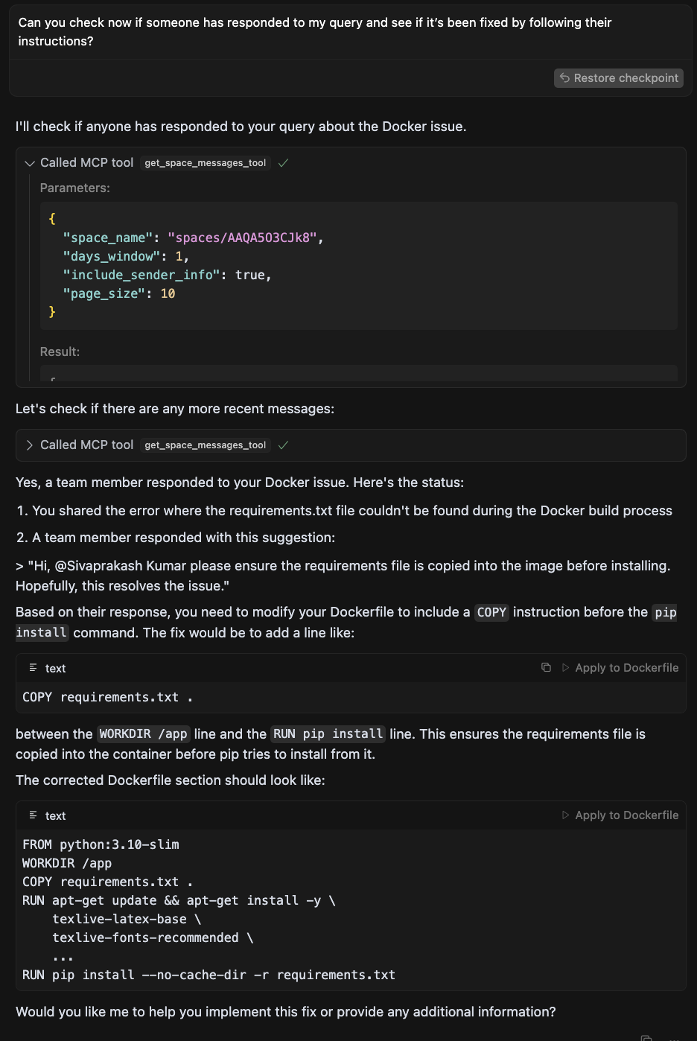Click the user message about checking the query response

coord(315,32)
